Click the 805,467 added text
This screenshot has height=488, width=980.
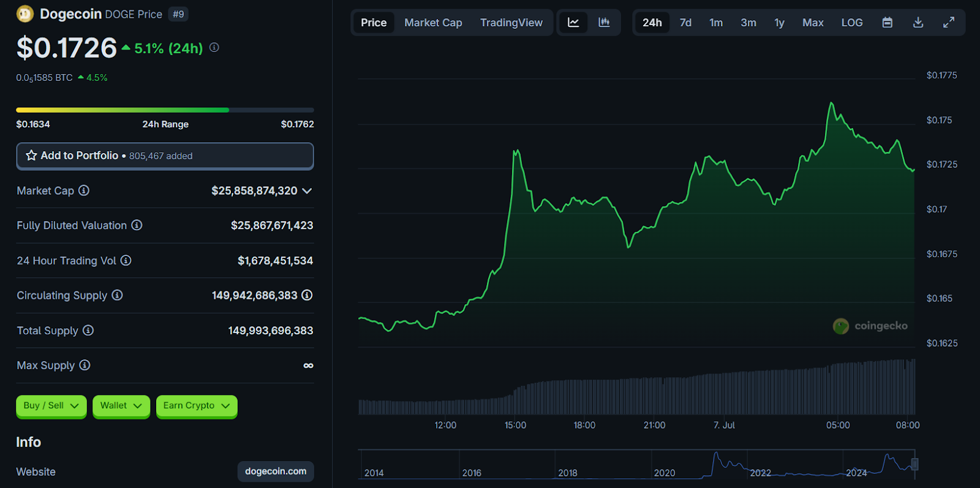tap(160, 156)
